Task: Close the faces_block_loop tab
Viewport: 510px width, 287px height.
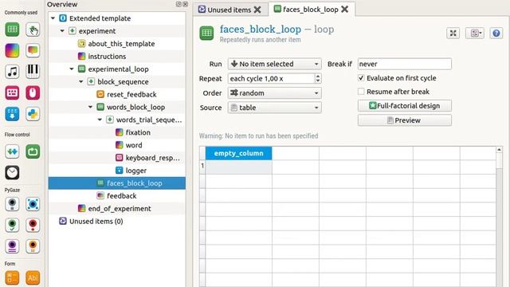Action: pyautogui.click(x=344, y=10)
